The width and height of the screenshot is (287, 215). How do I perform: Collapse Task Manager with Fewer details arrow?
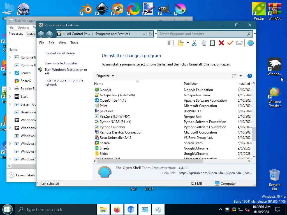point(11,175)
